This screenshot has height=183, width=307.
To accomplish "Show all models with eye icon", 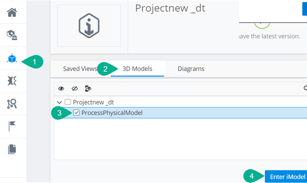I will (61, 88).
